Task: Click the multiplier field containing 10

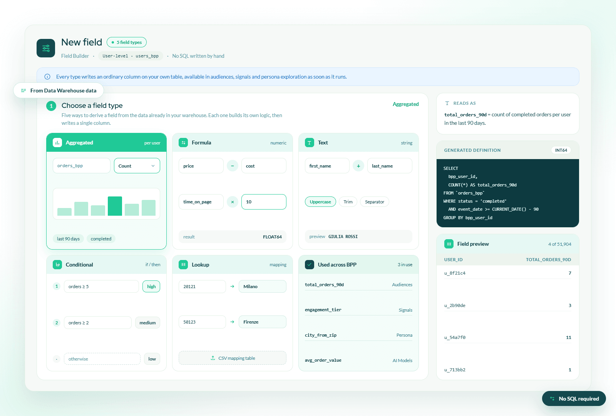Action: tap(264, 202)
